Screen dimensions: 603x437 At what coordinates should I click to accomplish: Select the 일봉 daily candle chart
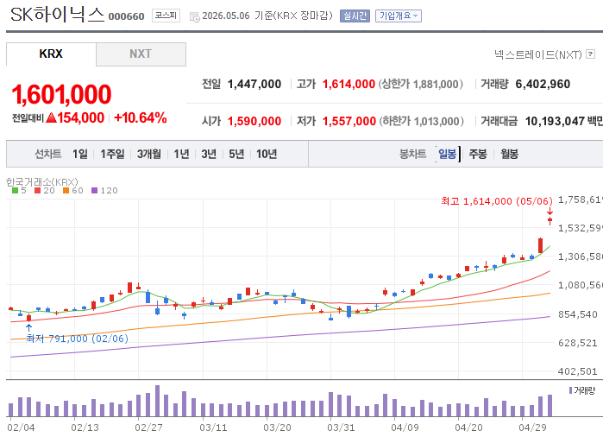[x=447, y=154]
